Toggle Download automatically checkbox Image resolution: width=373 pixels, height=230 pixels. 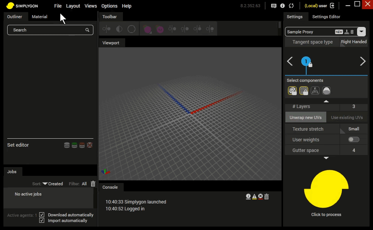[42, 215]
